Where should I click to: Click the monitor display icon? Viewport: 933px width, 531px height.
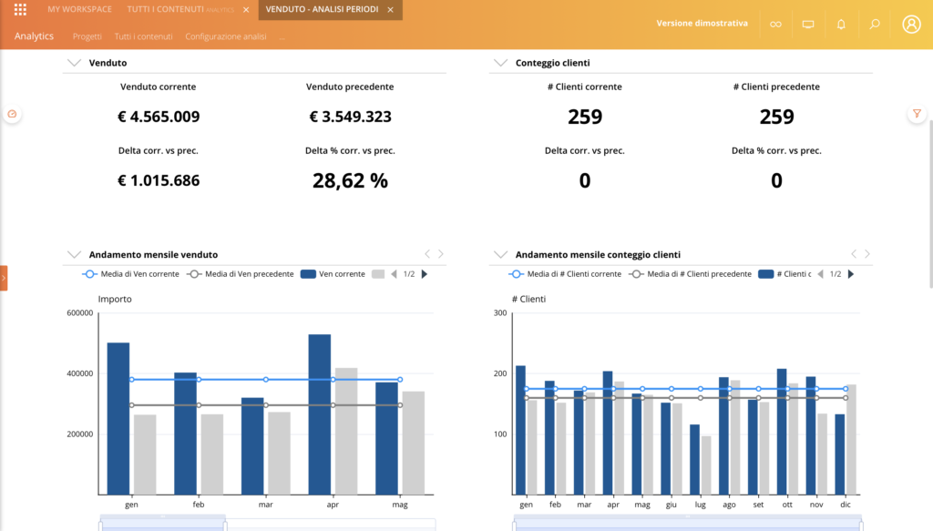[807, 25]
